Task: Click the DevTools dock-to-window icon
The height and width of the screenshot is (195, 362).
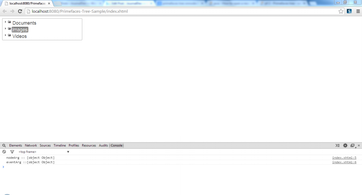Action: click(x=352, y=146)
